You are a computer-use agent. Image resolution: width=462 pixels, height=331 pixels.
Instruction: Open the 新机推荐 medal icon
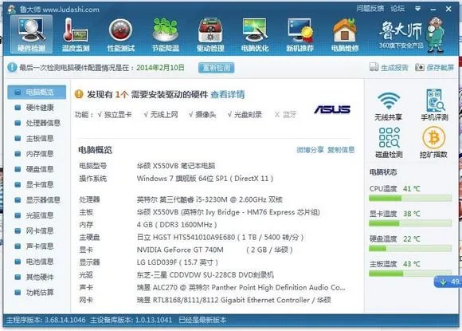tap(300, 34)
